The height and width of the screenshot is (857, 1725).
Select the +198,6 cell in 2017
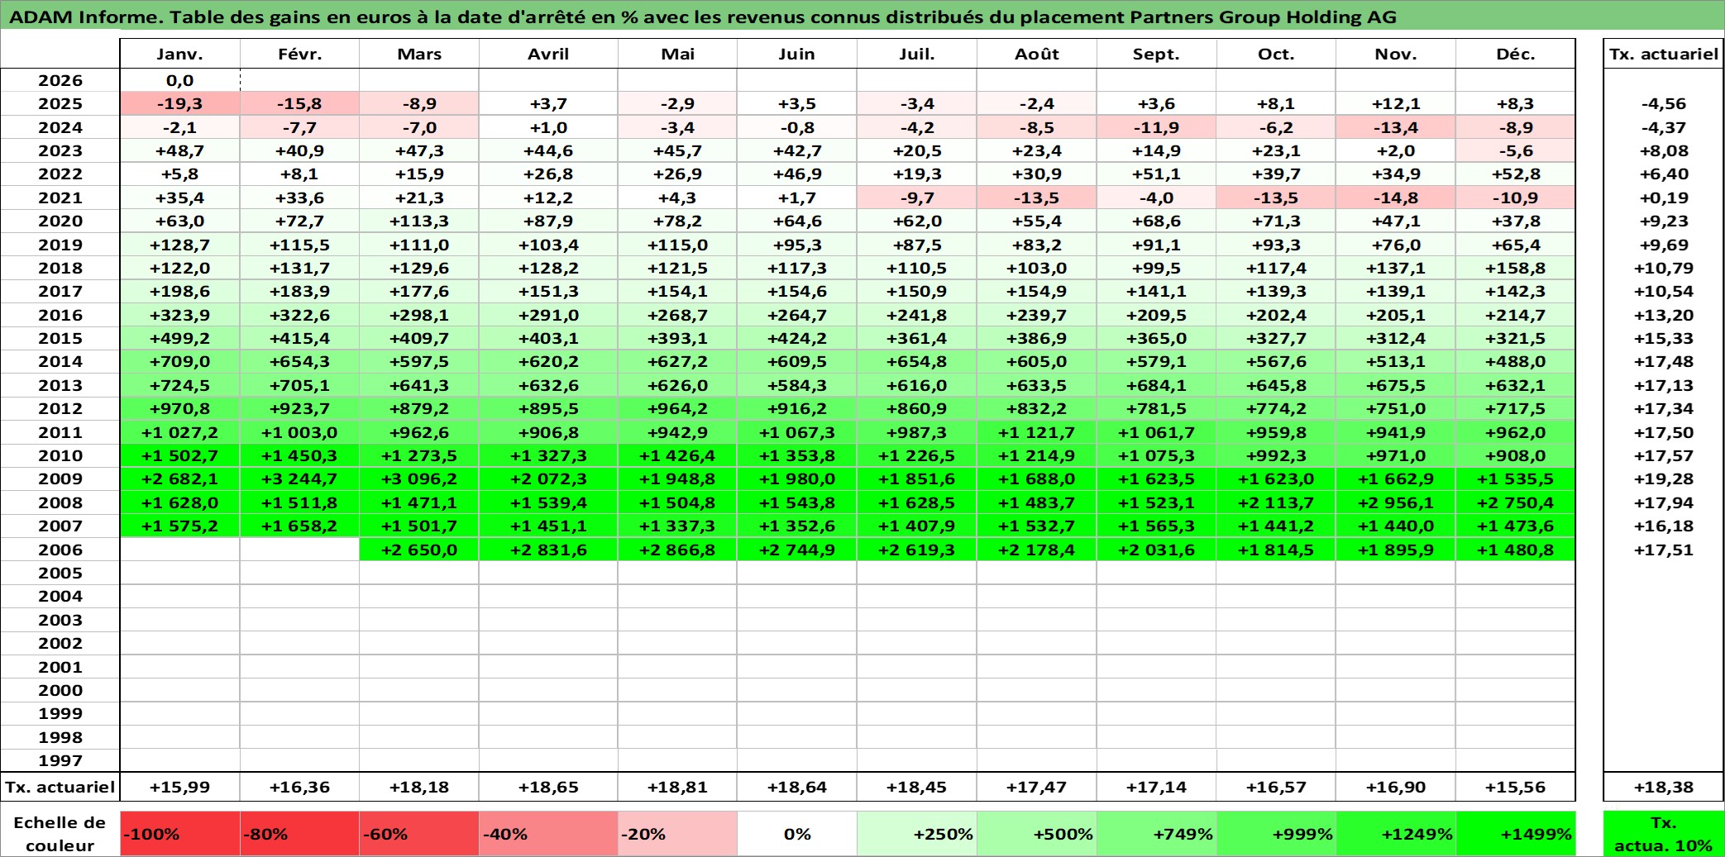[x=179, y=291]
